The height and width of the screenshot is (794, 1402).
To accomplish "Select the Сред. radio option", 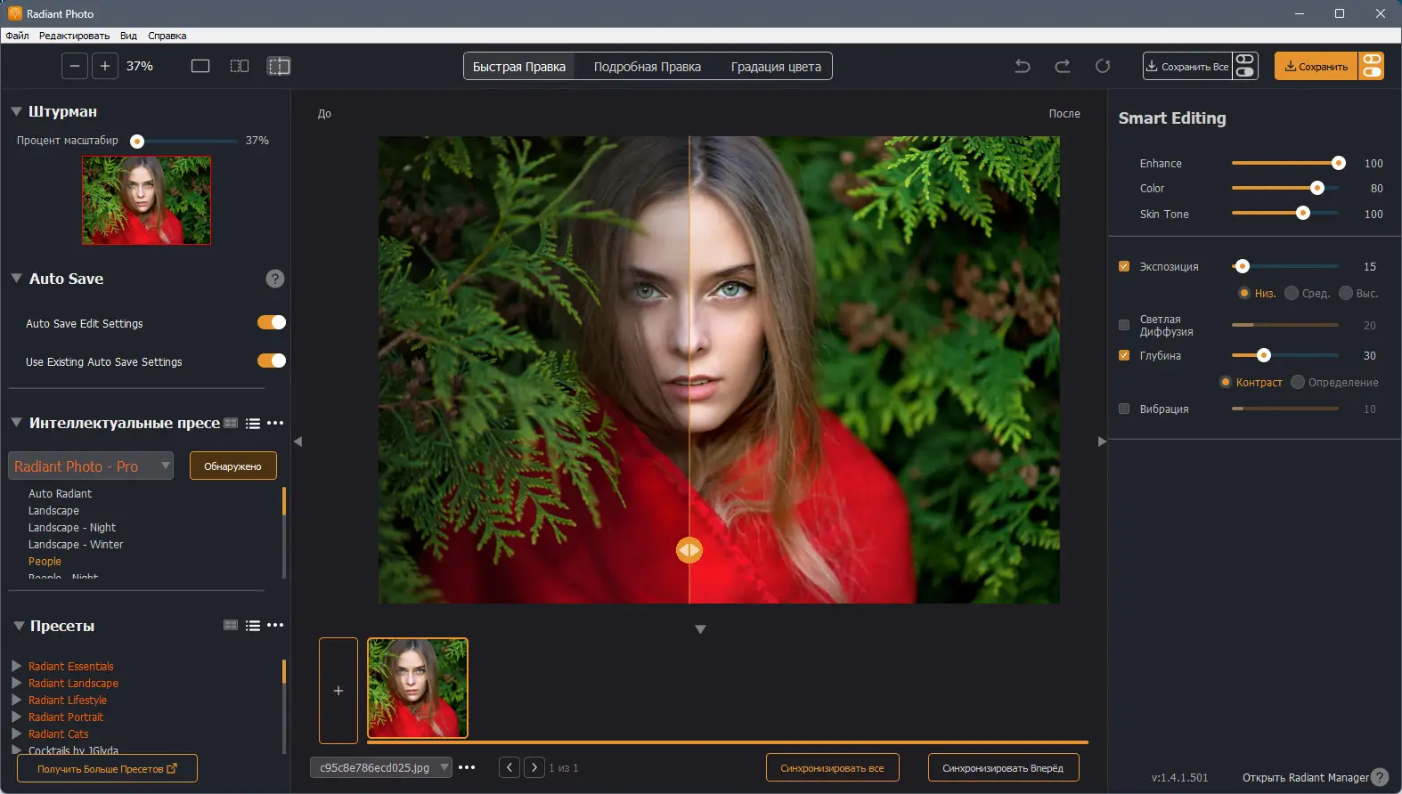I will pyautogui.click(x=1292, y=293).
